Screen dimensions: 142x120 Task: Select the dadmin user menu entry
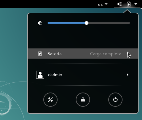[x=83, y=75]
